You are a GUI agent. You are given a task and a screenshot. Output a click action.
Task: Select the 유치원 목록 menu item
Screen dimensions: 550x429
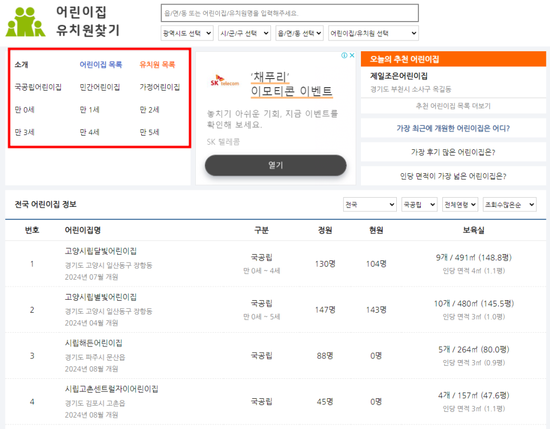tap(157, 65)
